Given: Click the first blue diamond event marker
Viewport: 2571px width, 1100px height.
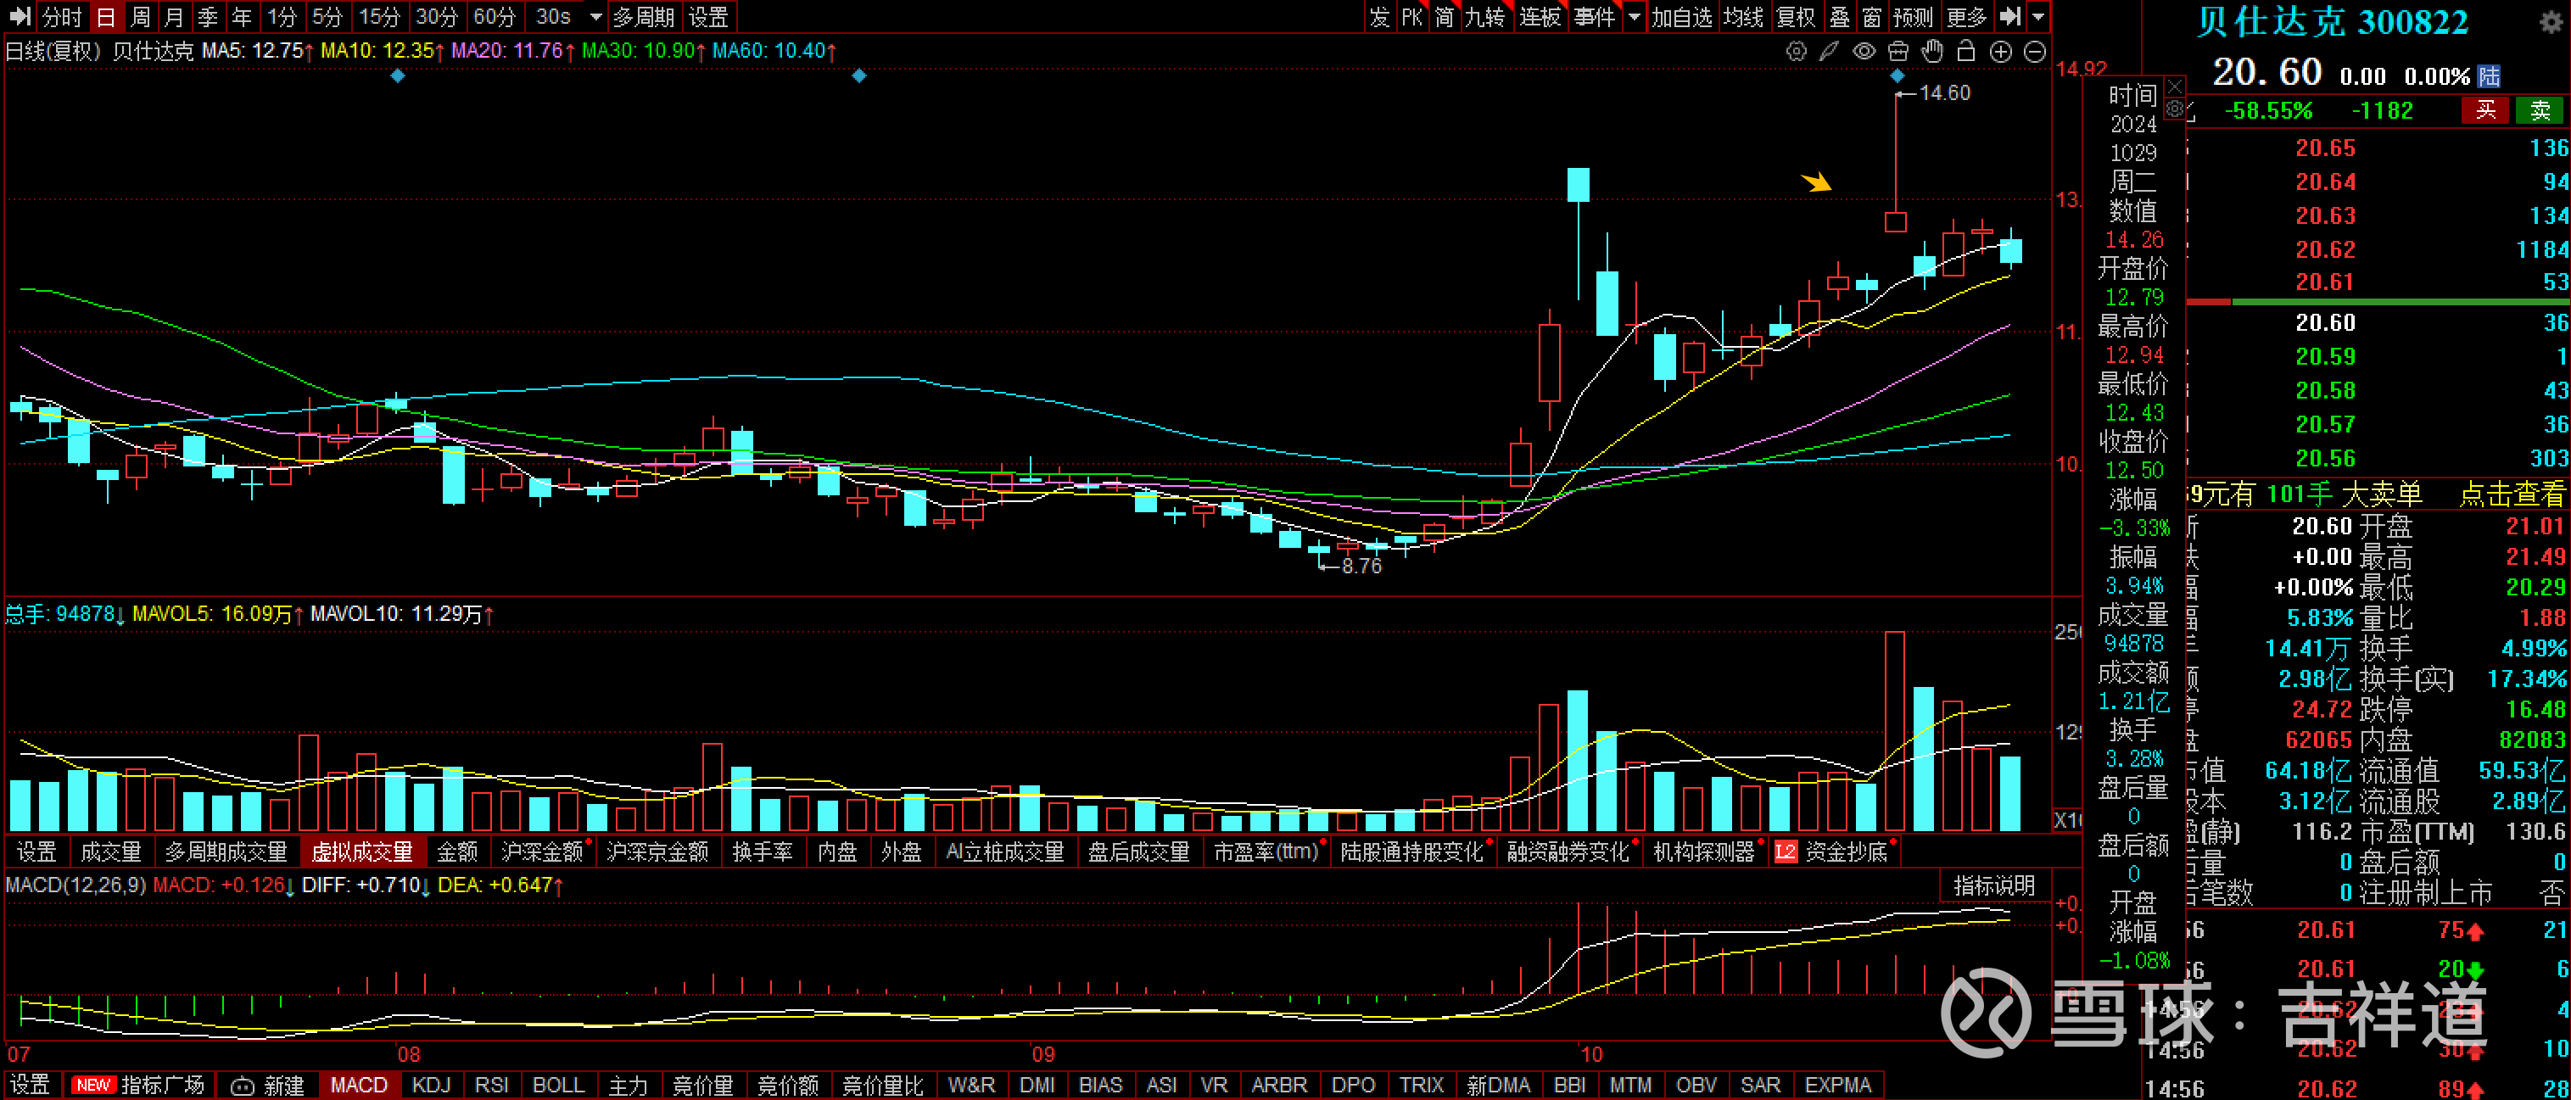Looking at the screenshot, I should click(397, 75).
